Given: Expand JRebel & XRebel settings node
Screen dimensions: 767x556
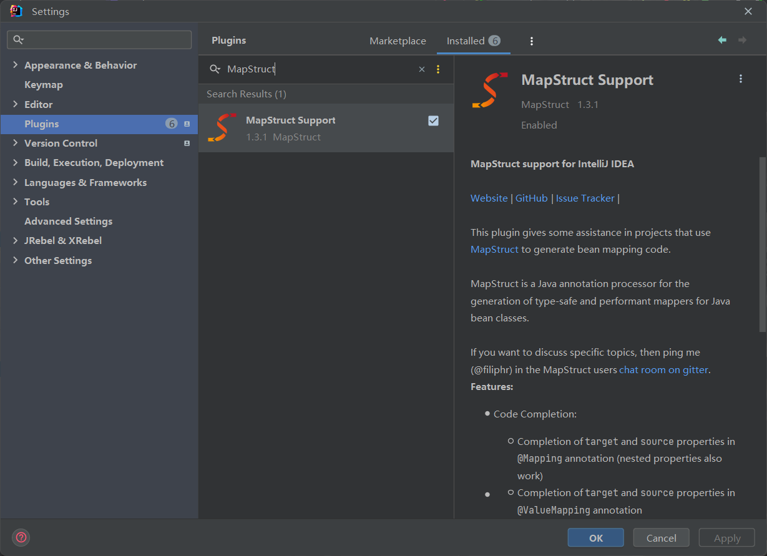Looking at the screenshot, I should pyautogui.click(x=15, y=240).
